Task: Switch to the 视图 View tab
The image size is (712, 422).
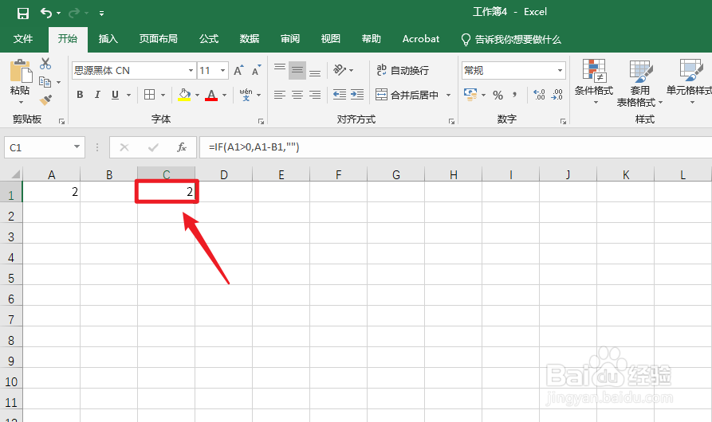Action: 331,39
